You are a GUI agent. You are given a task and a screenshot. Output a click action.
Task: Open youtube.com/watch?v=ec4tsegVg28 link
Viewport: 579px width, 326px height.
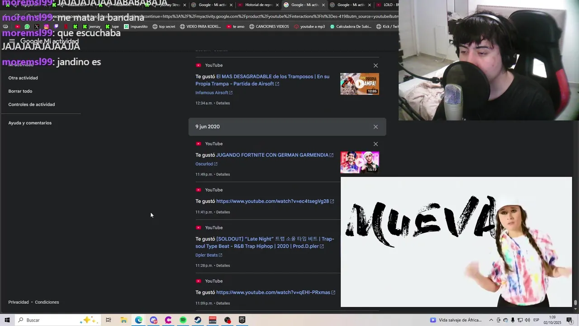pos(275,201)
